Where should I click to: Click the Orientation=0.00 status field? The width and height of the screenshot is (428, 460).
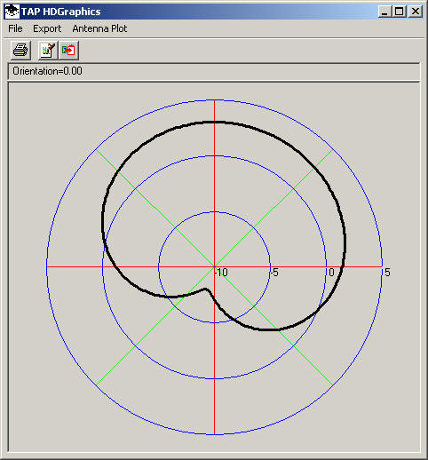click(x=214, y=71)
